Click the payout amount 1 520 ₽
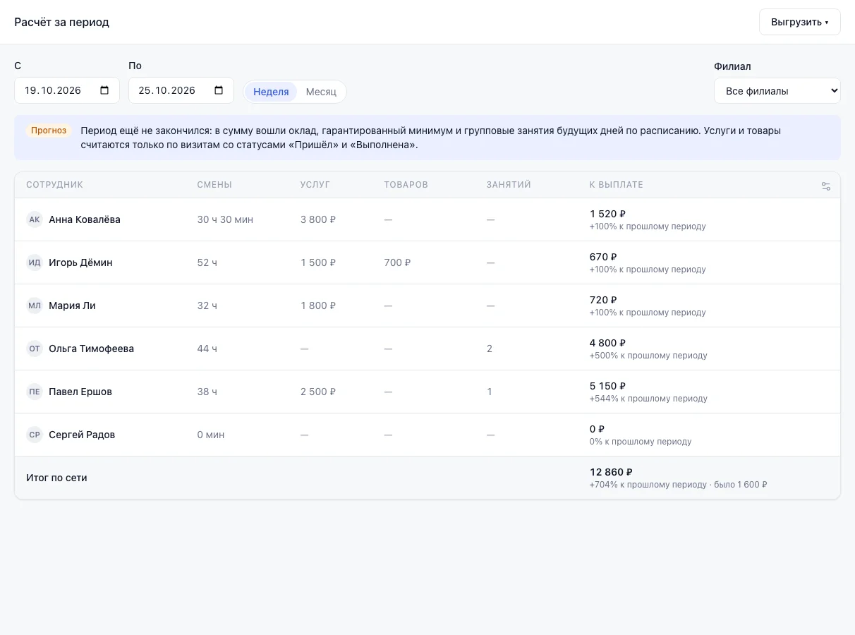Image resolution: width=855 pixels, height=635 pixels. 608,214
